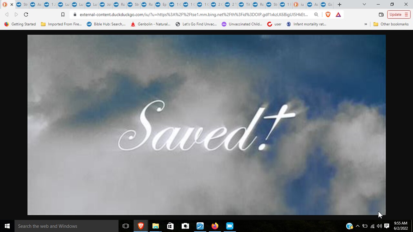Open a new tab with plus button
This screenshot has height=232, width=413.
(x=339, y=5)
